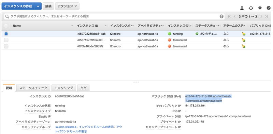The image size is (273, 134).
Task: Switch to the モニタリング tab
Action: (64, 88)
